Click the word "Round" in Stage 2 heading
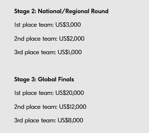The image size is (149, 133). click(x=100, y=11)
